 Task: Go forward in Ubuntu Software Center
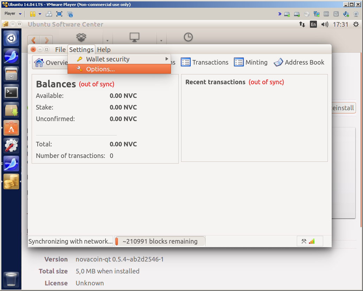coord(46,40)
